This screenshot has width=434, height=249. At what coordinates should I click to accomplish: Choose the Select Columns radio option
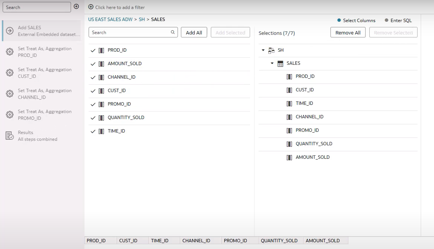point(339,20)
